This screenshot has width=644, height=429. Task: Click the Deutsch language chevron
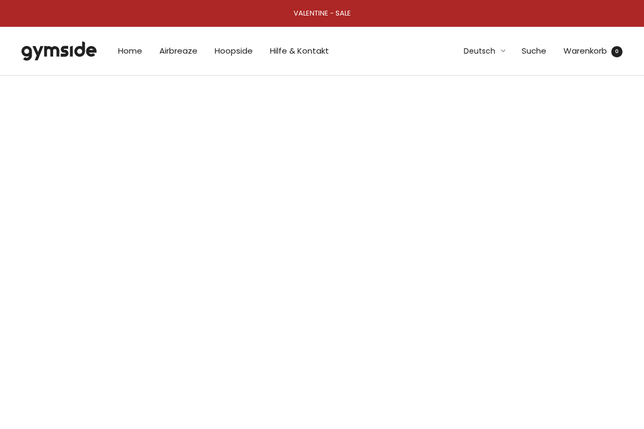(x=503, y=51)
